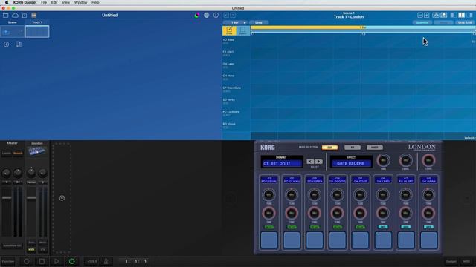Open the Edit menu

tap(54, 2)
